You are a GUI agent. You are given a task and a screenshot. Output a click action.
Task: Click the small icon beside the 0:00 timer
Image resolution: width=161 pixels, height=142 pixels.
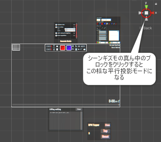(x=119, y=101)
